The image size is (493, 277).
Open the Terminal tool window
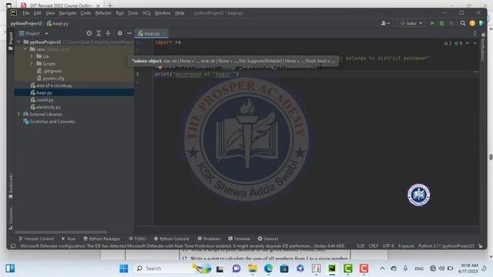[x=240, y=239]
